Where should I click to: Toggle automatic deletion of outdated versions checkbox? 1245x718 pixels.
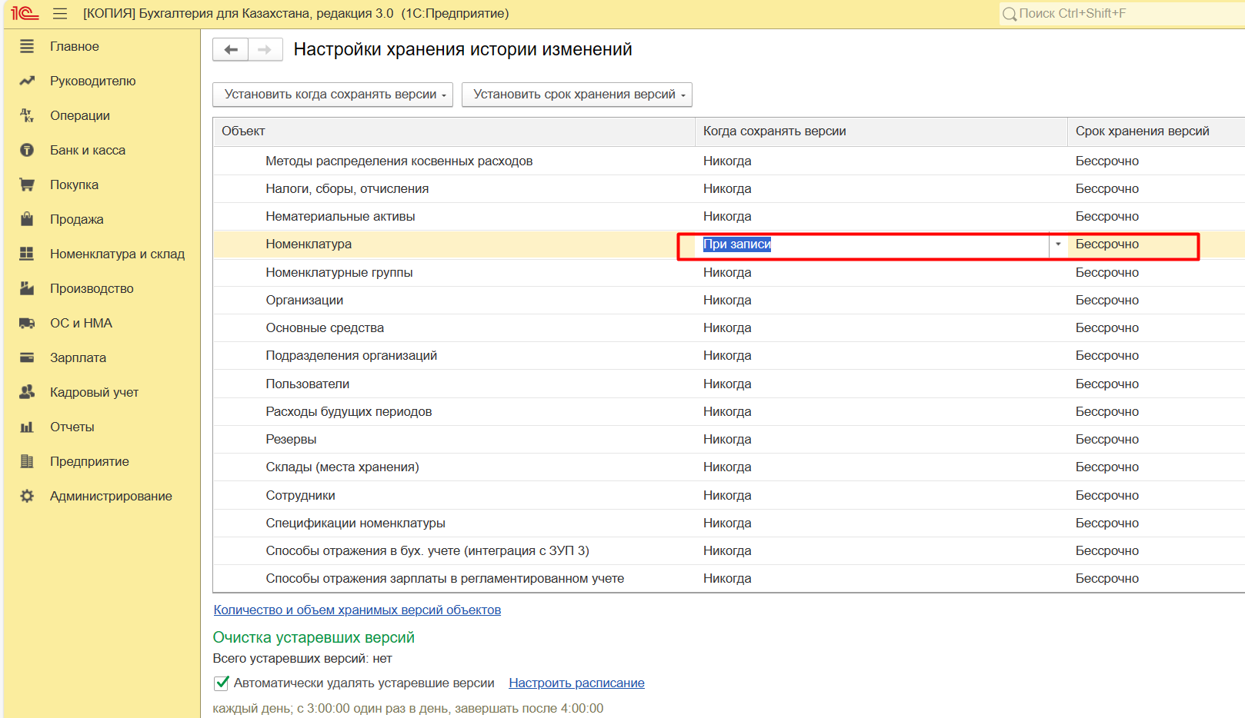(x=222, y=683)
